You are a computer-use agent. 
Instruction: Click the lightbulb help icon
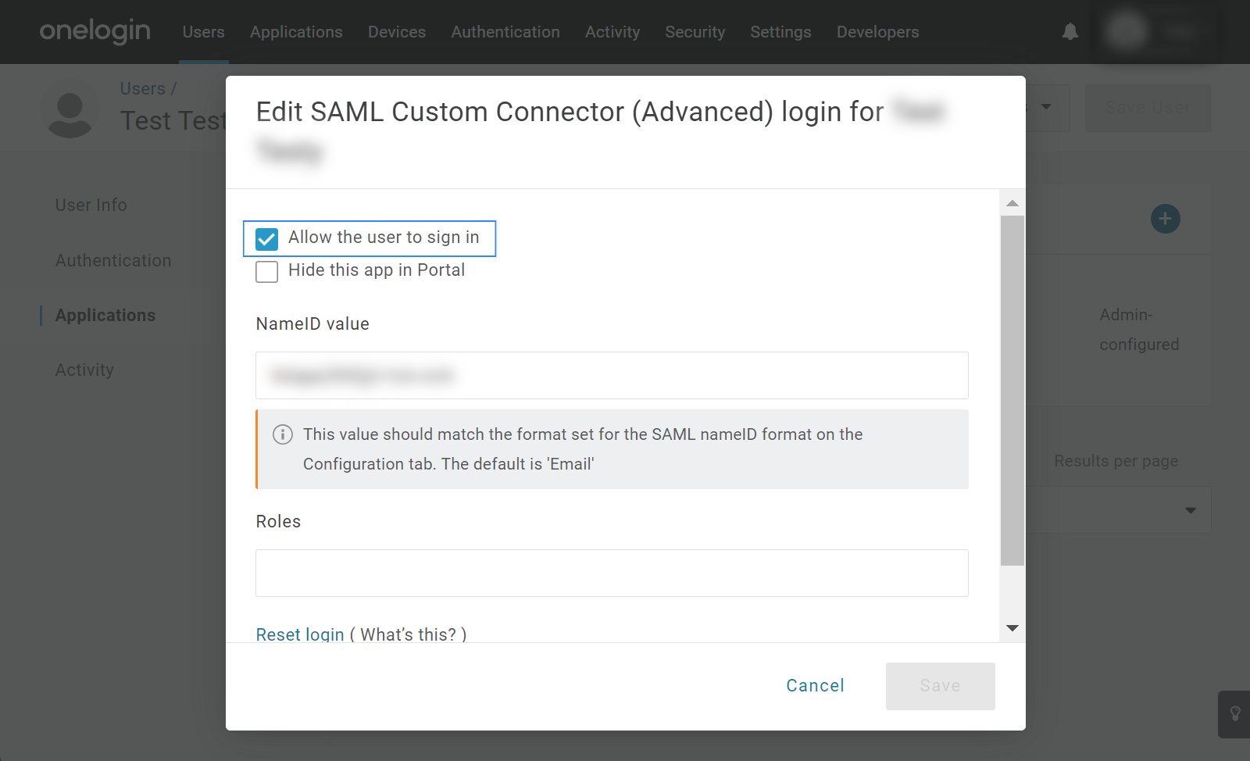click(1235, 713)
